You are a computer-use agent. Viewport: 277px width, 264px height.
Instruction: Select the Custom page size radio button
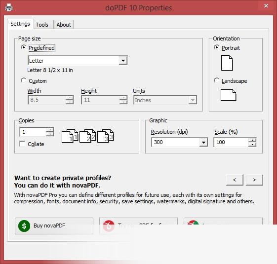pos(23,80)
